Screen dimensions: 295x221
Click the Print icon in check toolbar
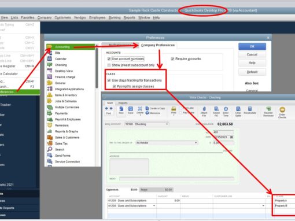tap(174, 110)
